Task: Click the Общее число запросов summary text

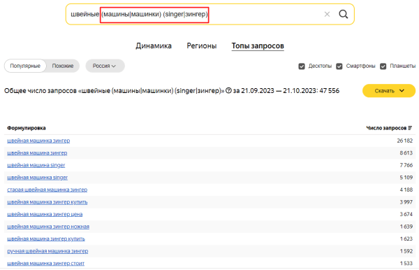Action: click(172, 91)
